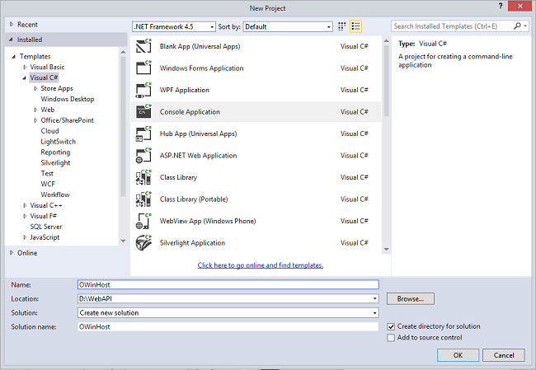Click the Console Application template icon
536x370 pixels.
[143, 112]
